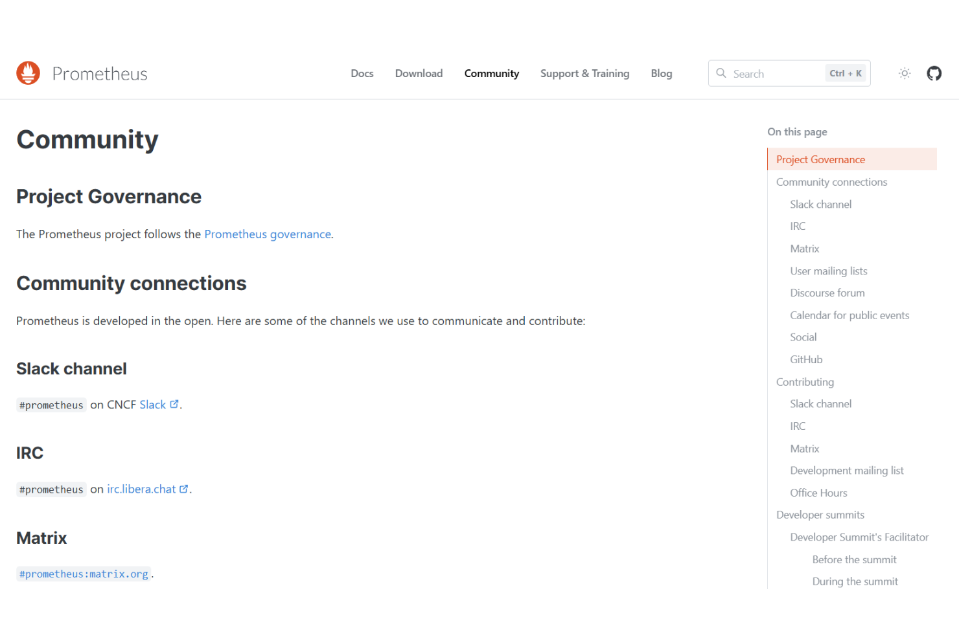This screenshot has width=959, height=639.
Task: Jump to Developer summits section
Action: click(820, 515)
